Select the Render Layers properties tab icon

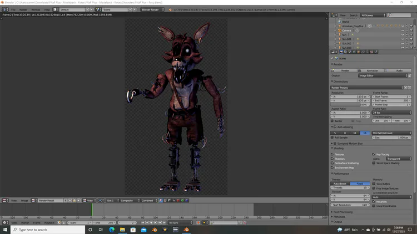point(345,52)
